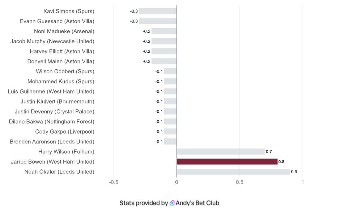Click the Noni Madueke (Arsenal) label
The height and width of the screenshot is (216, 340).
(x=64, y=31)
